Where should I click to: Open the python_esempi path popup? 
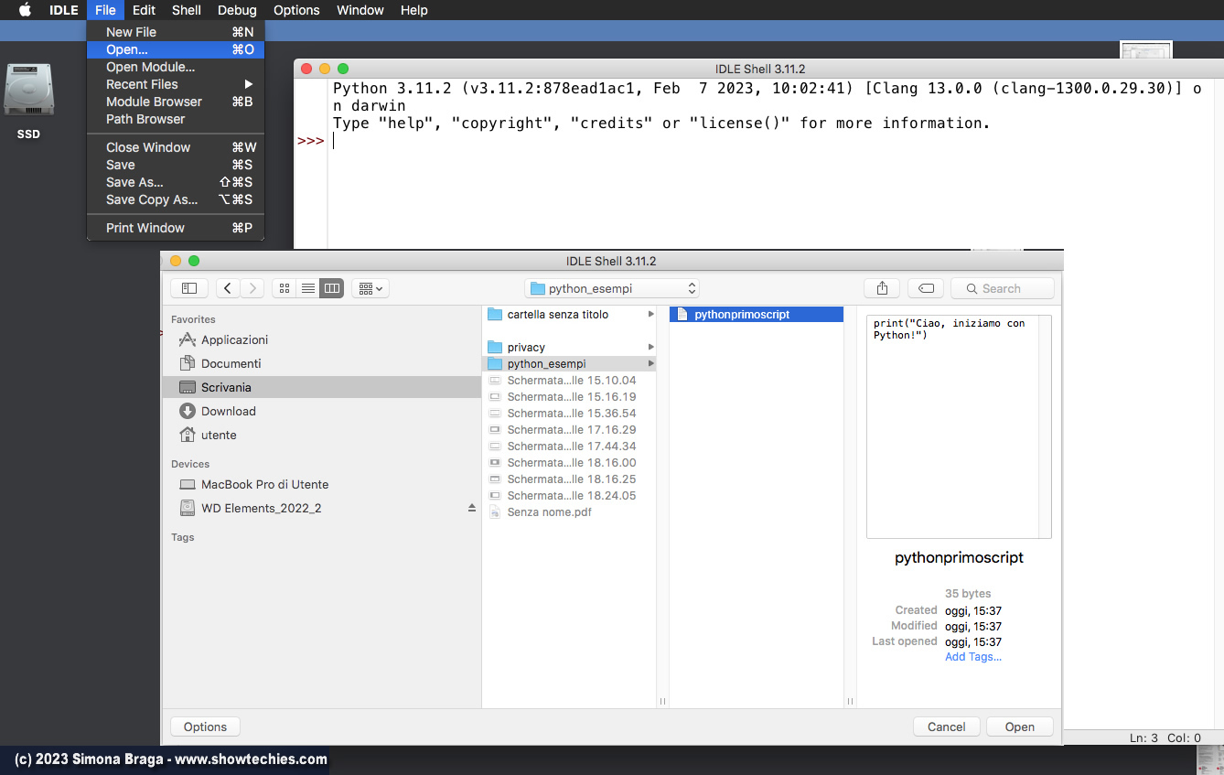[x=612, y=288]
